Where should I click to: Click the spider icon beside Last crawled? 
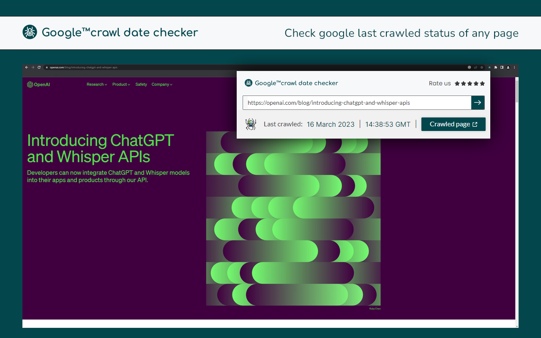tap(250, 124)
